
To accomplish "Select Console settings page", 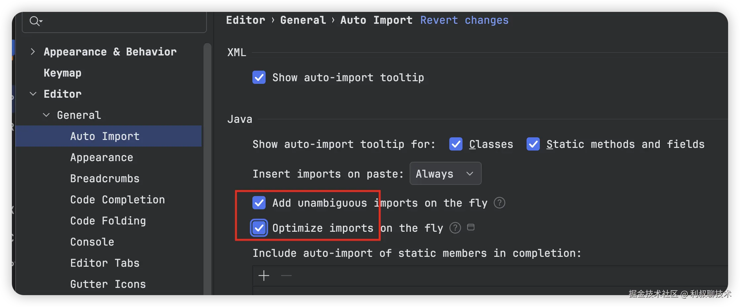I will (92, 242).
